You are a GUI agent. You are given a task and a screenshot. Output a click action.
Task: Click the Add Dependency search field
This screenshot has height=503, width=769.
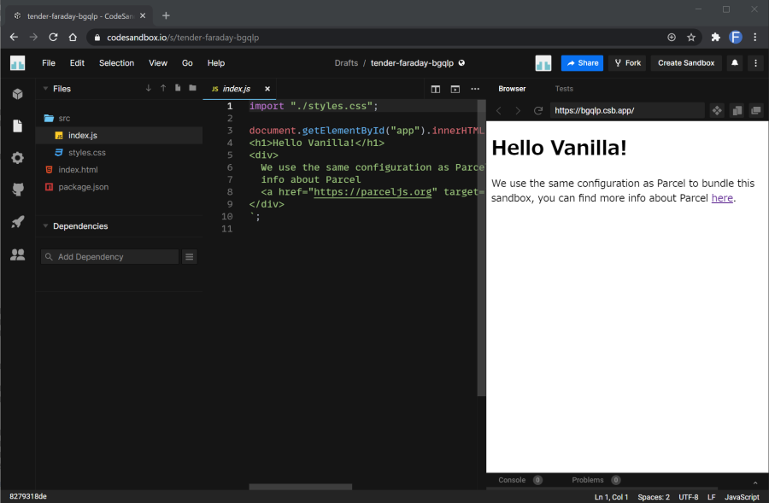111,256
